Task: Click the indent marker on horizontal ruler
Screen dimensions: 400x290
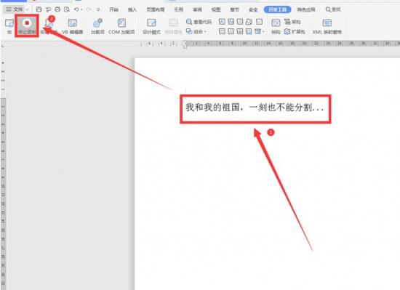Action: tap(185, 44)
